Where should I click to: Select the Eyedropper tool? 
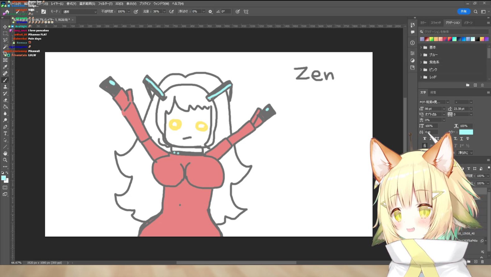[5, 67]
